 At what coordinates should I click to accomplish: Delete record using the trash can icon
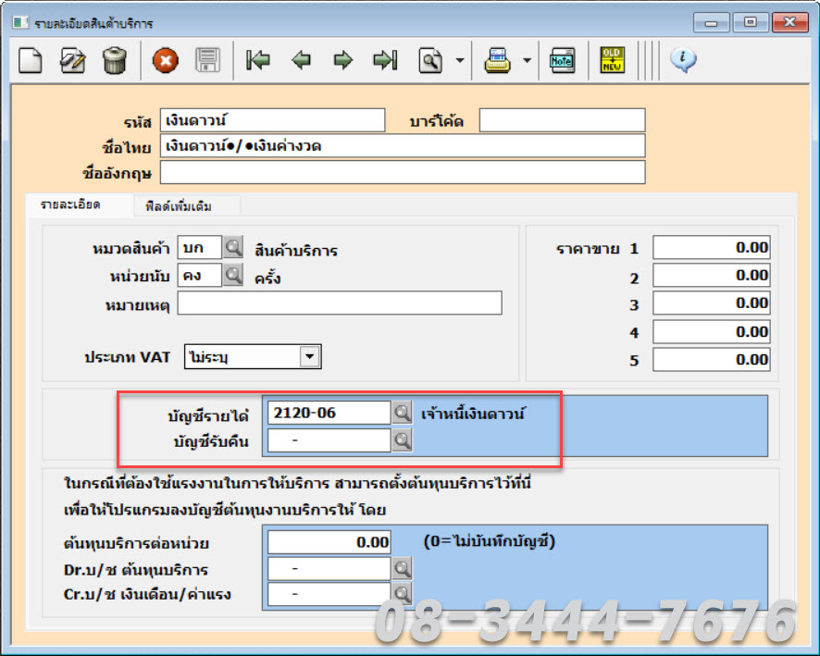coord(115,60)
